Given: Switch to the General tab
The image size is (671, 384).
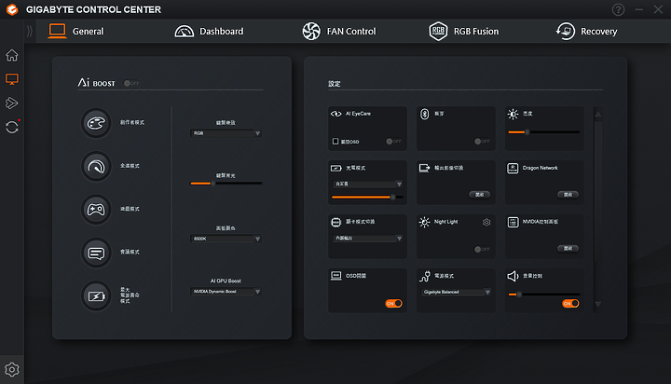Looking at the screenshot, I should [76, 32].
